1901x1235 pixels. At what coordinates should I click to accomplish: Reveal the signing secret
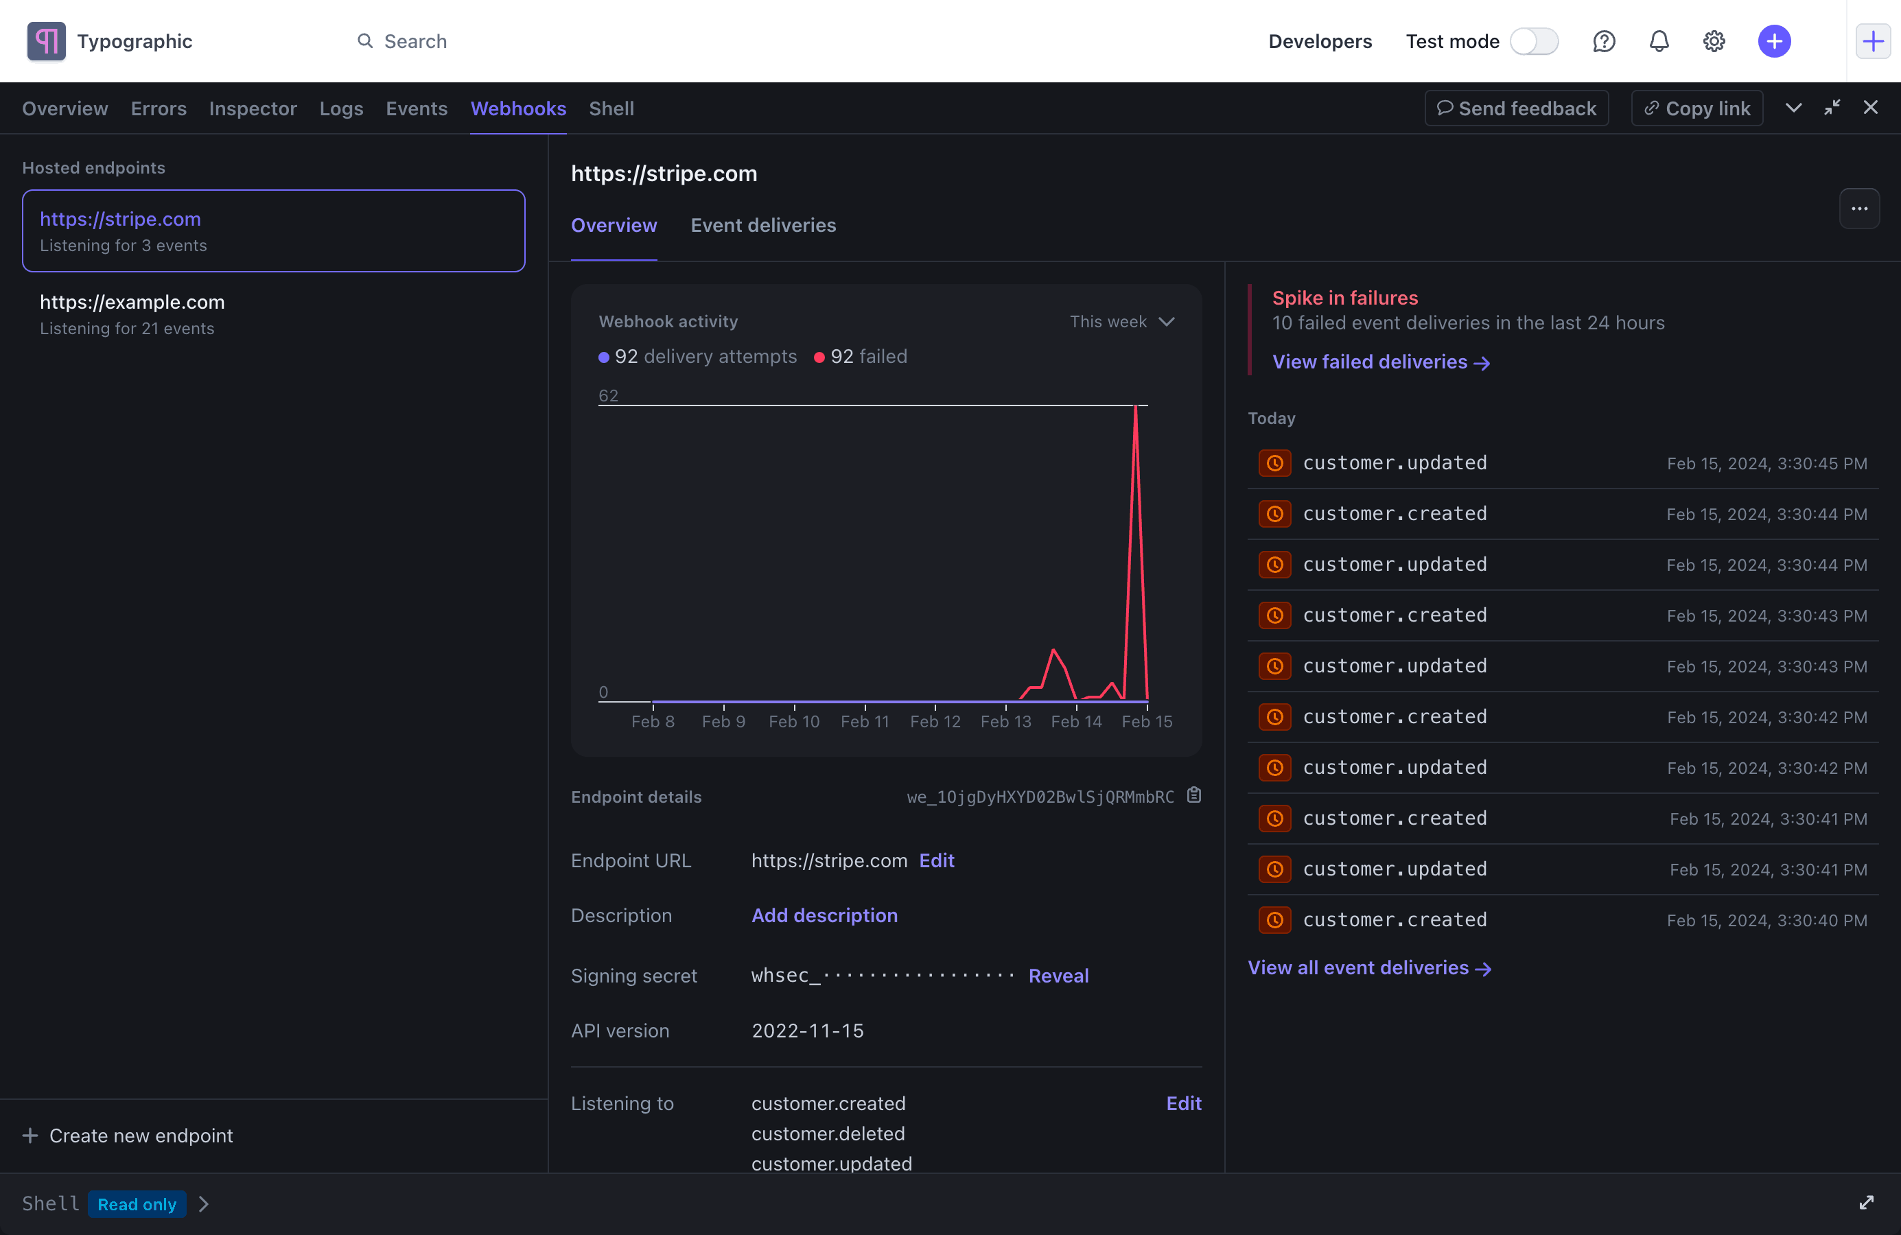[1058, 976]
